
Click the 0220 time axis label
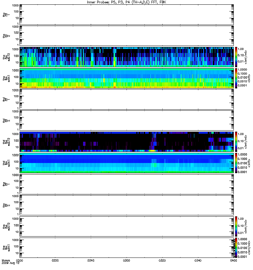coord(55,261)
